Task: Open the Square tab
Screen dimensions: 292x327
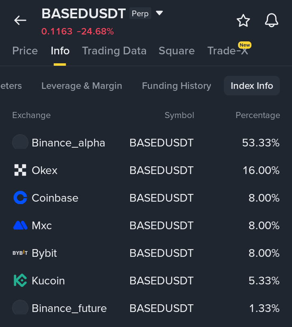Action: click(176, 51)
